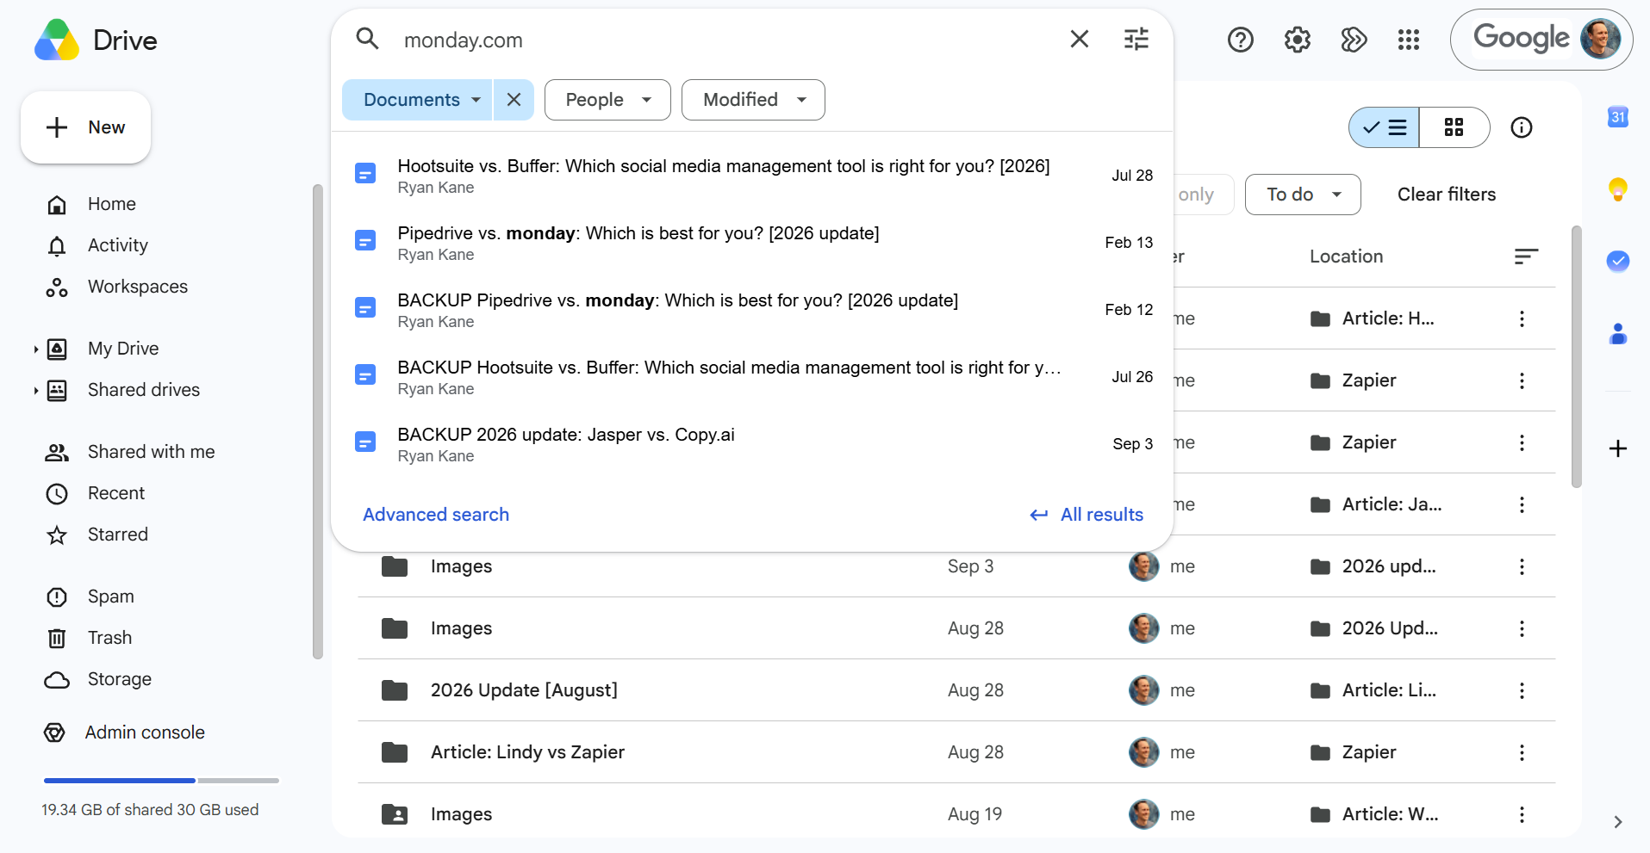Screen dimensions: 1650x853
Task: Open the To do filter dropdown
Action: pyautogui.click(x=1303, y=195)
